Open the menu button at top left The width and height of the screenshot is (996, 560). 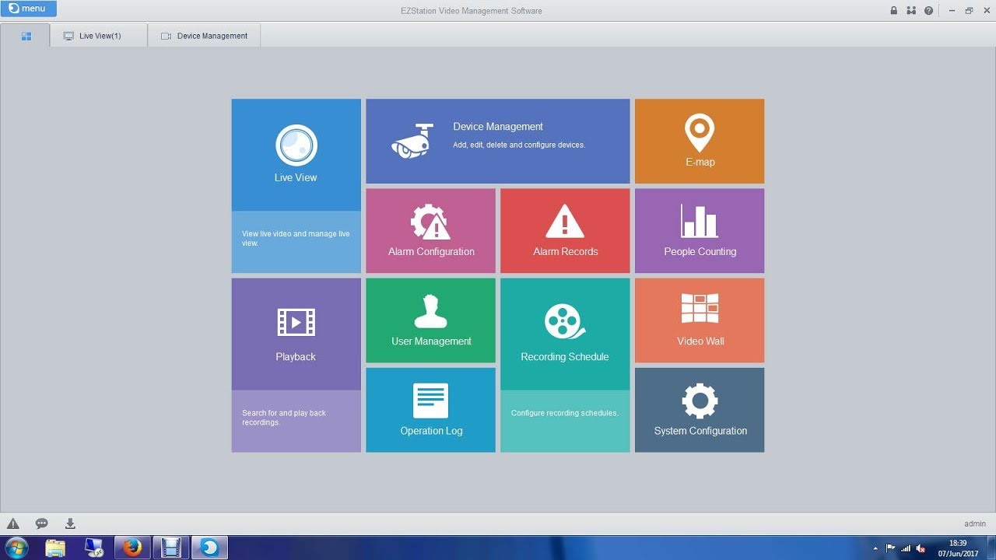(29, 9)
